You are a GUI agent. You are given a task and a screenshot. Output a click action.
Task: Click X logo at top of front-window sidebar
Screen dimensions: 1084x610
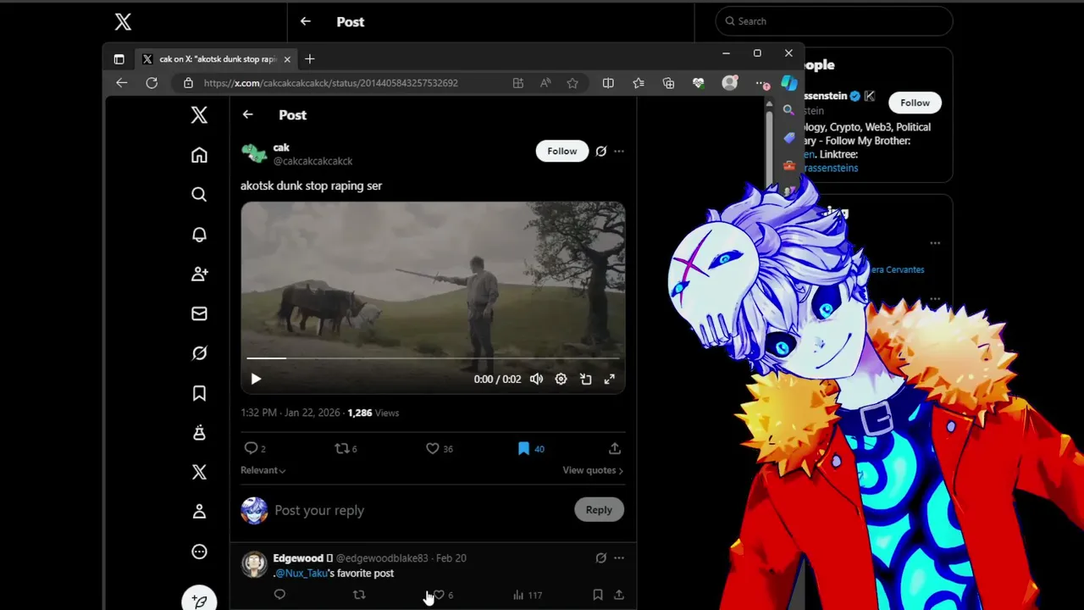[199, 115]
